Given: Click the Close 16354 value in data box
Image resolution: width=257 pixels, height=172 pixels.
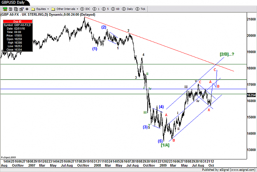Looking at the screenshot, I should [18, 50].
